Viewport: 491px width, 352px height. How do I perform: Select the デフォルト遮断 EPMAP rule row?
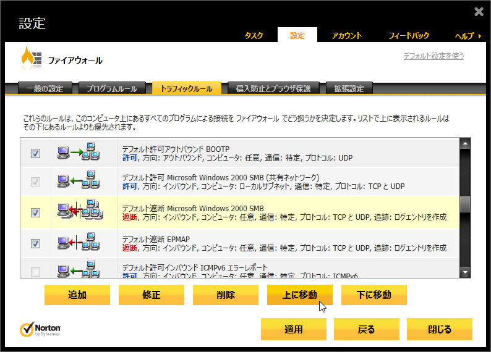point(284,243)
